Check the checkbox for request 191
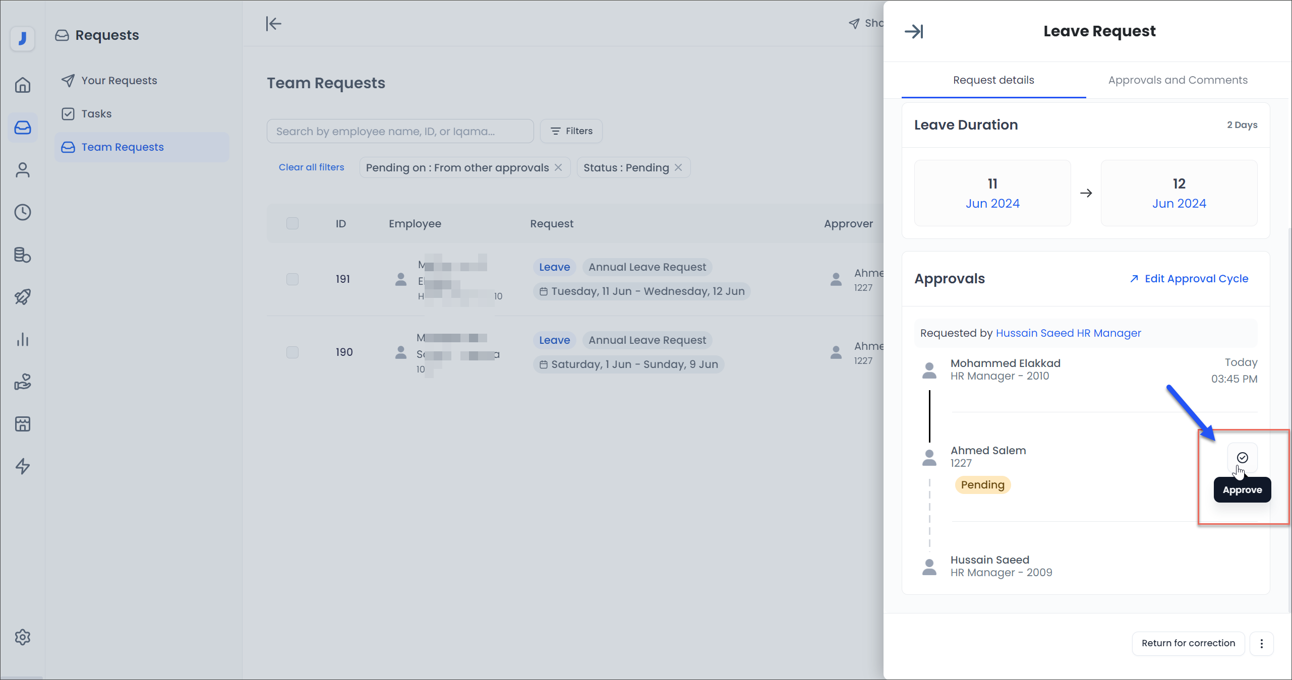Screen dimensions: 1292x680 [x=292, y=279]
